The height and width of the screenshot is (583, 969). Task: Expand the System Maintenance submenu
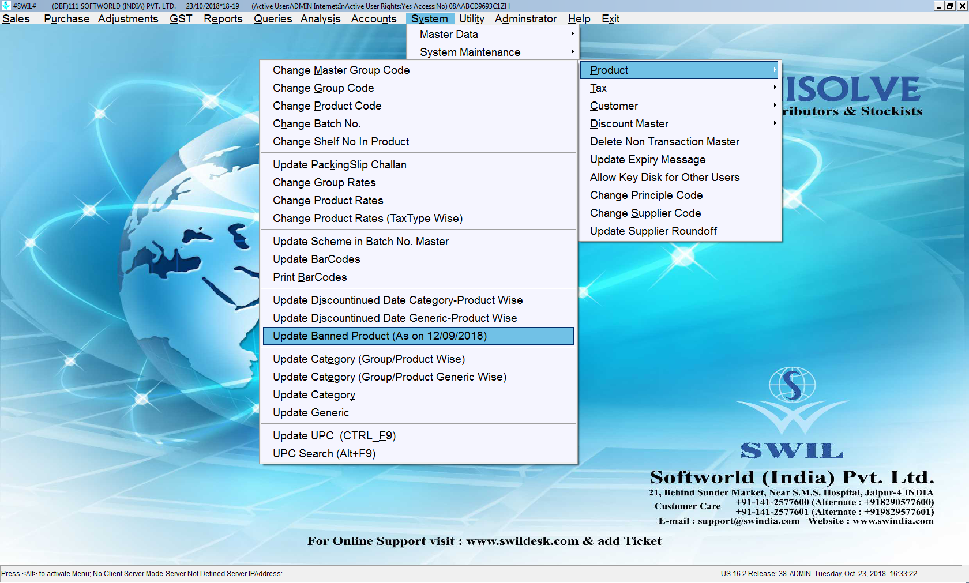(493, 52)
